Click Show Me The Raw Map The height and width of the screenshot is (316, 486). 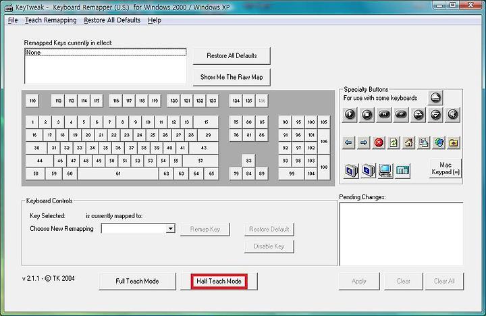232,77
